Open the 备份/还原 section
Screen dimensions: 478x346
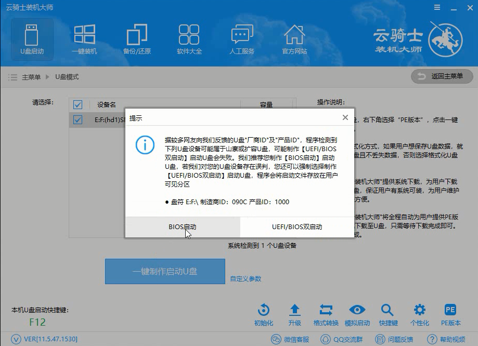136,39
